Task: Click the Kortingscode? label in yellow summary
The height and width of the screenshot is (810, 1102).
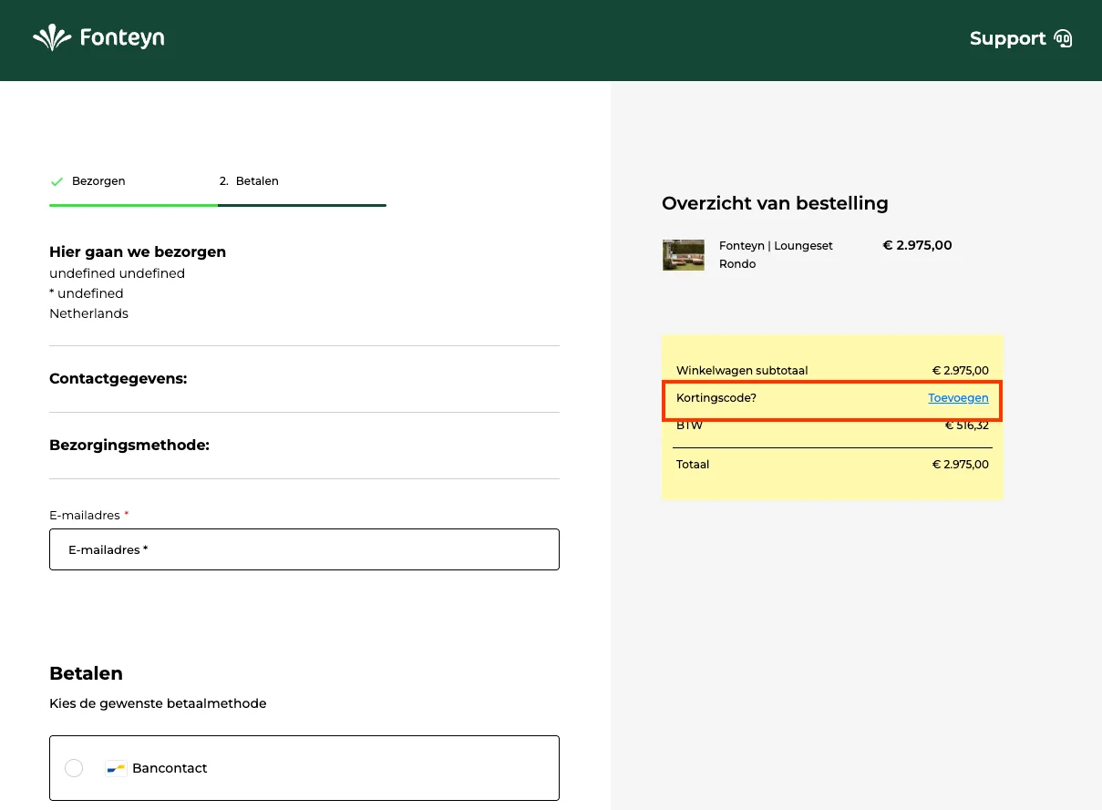Action: click(x=716, y=397)
